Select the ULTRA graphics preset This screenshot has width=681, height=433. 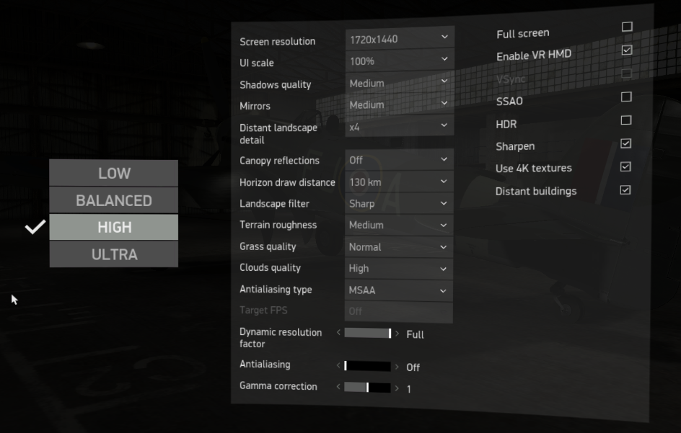pyautogui.click(x=114, y=254)
